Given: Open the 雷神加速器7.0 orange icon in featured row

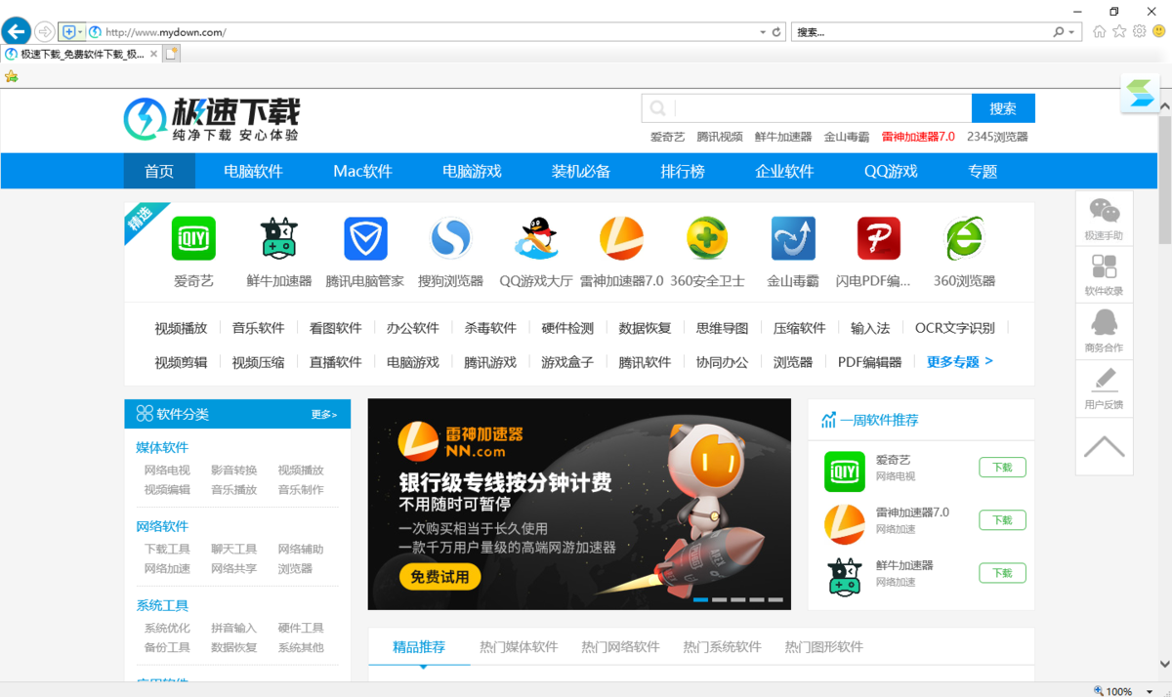Looking at the screenshot, I should 622,238.
